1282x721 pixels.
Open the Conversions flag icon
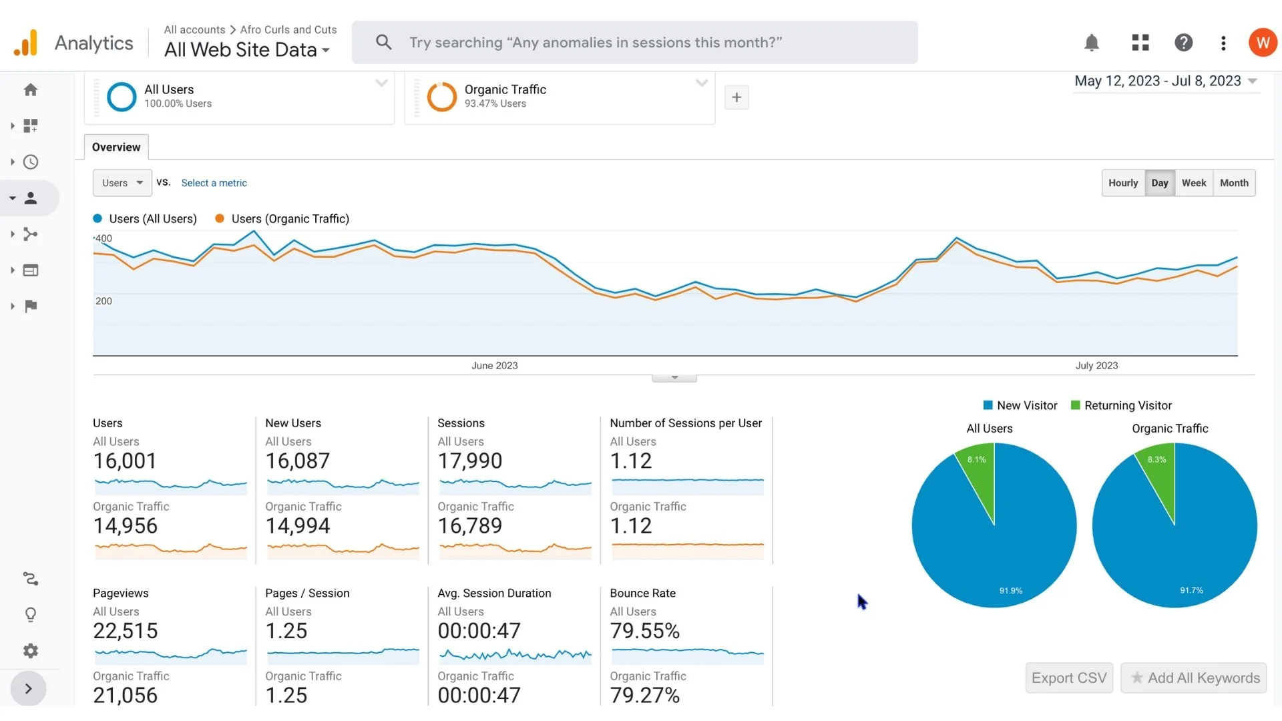[31, 306]
